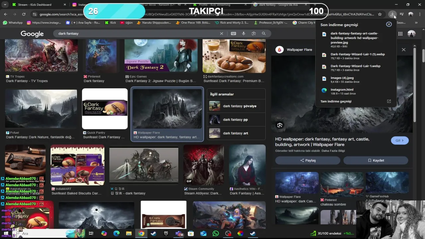Screen dimensions: 425x239
Task: Click the magnifier search button
Action: click(x=264, y=34)
